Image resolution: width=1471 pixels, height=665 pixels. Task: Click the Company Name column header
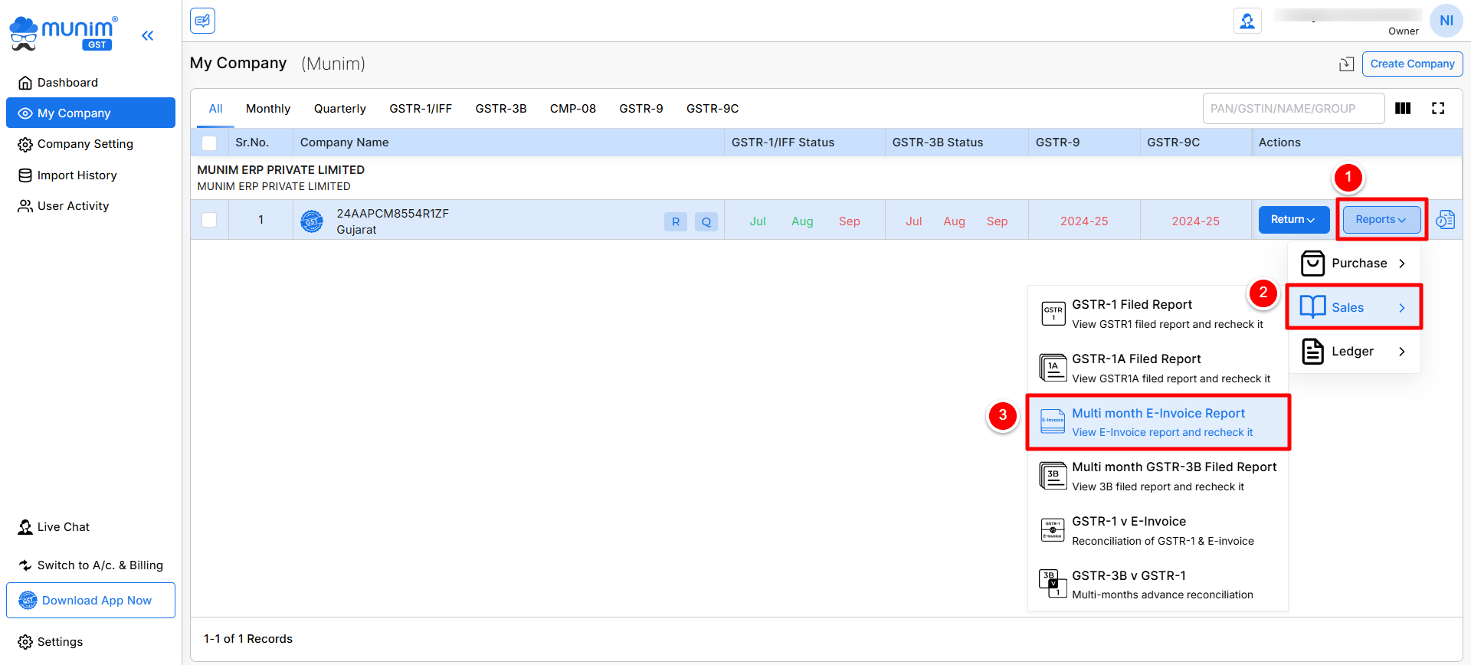pos(508,142)
